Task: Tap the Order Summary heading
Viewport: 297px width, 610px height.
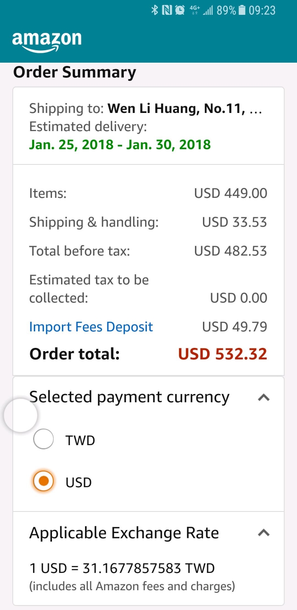Action: click(x=75, y=73)
